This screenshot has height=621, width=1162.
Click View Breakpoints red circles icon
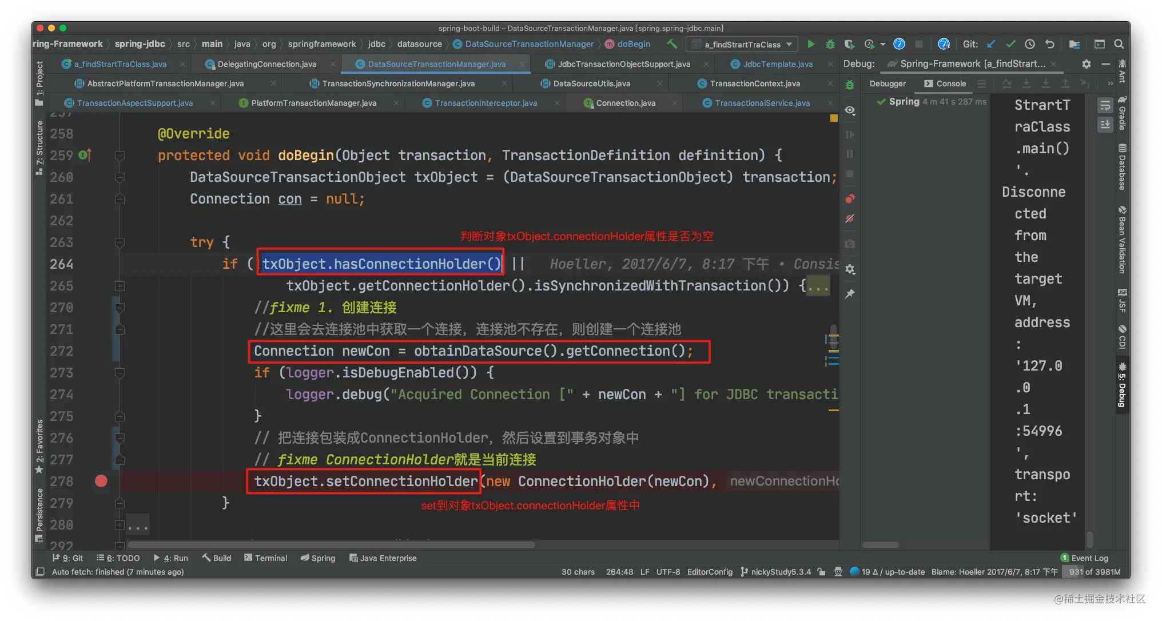850,199
